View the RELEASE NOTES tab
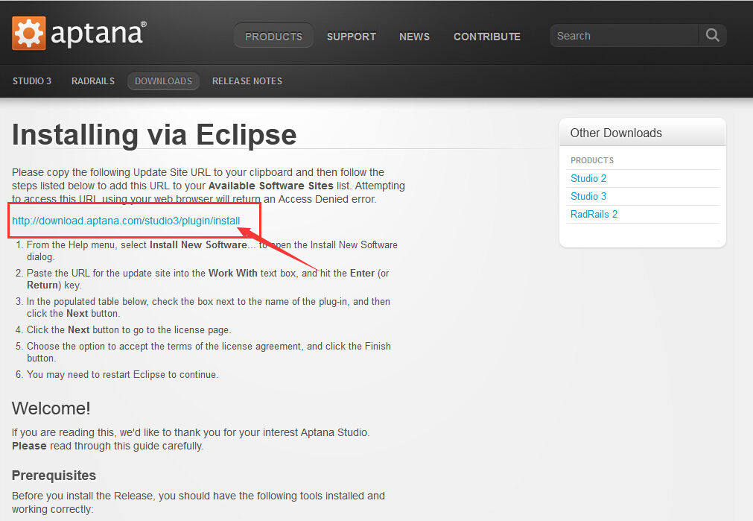The image size is (753, 521). coord(247,81)
